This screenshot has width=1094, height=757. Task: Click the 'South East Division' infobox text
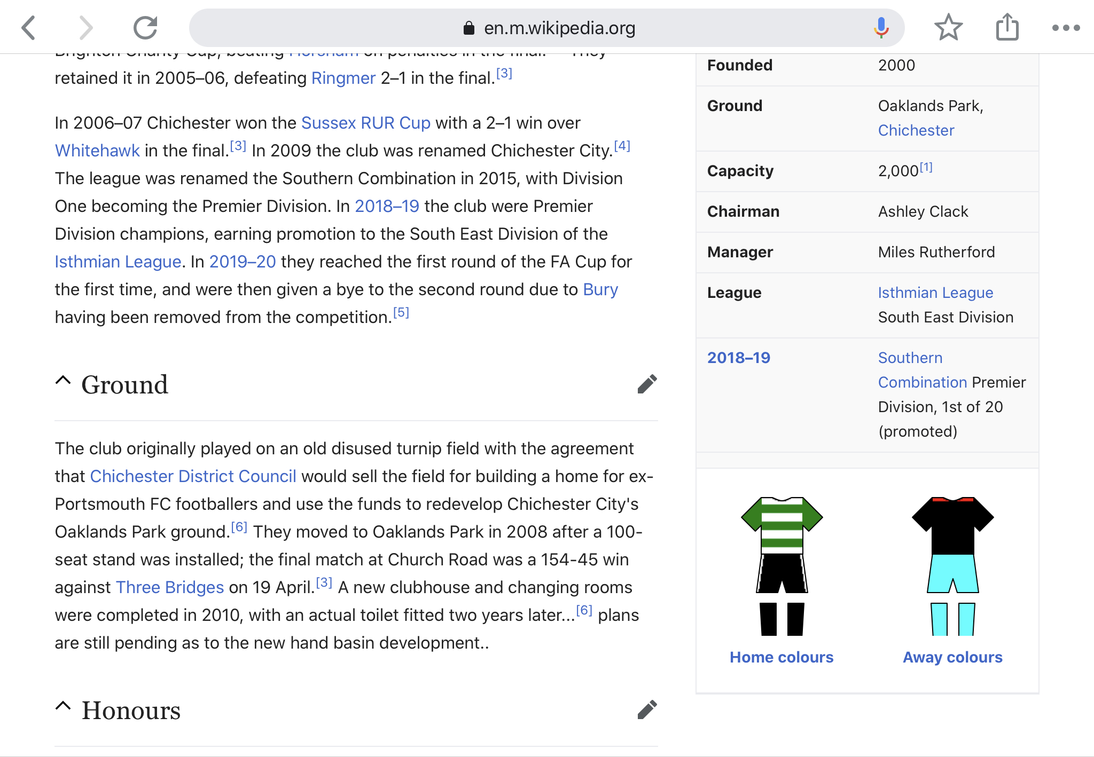pyautogui.click(x=945, y=317)
